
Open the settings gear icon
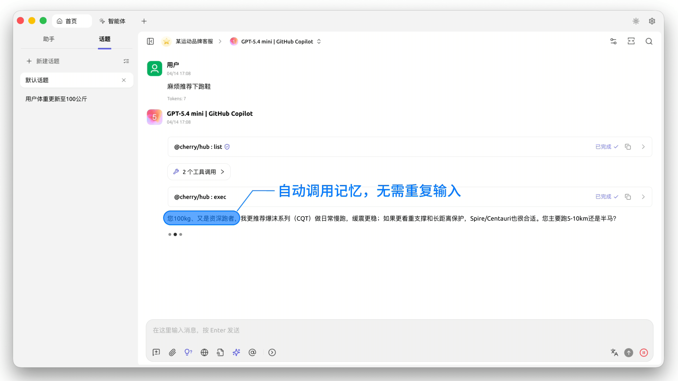tap(652, 21)
